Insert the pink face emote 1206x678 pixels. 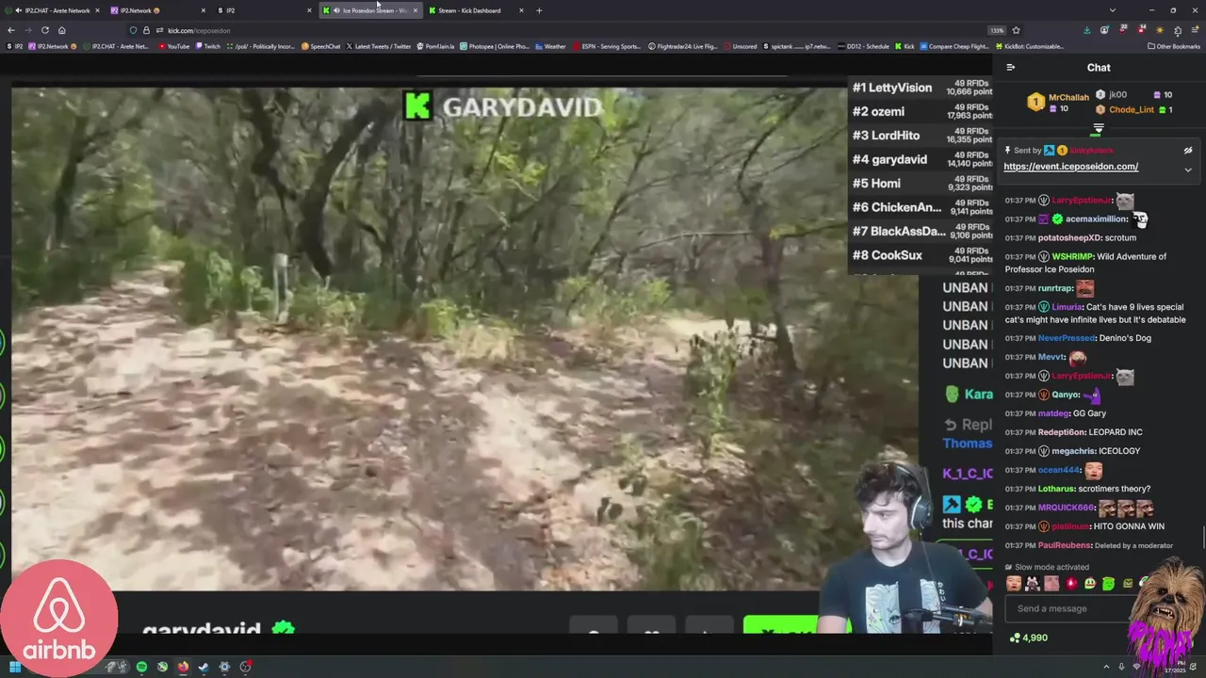(1051, 584)
